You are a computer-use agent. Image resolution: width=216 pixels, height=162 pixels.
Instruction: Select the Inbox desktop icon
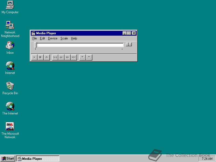point(10,48)
